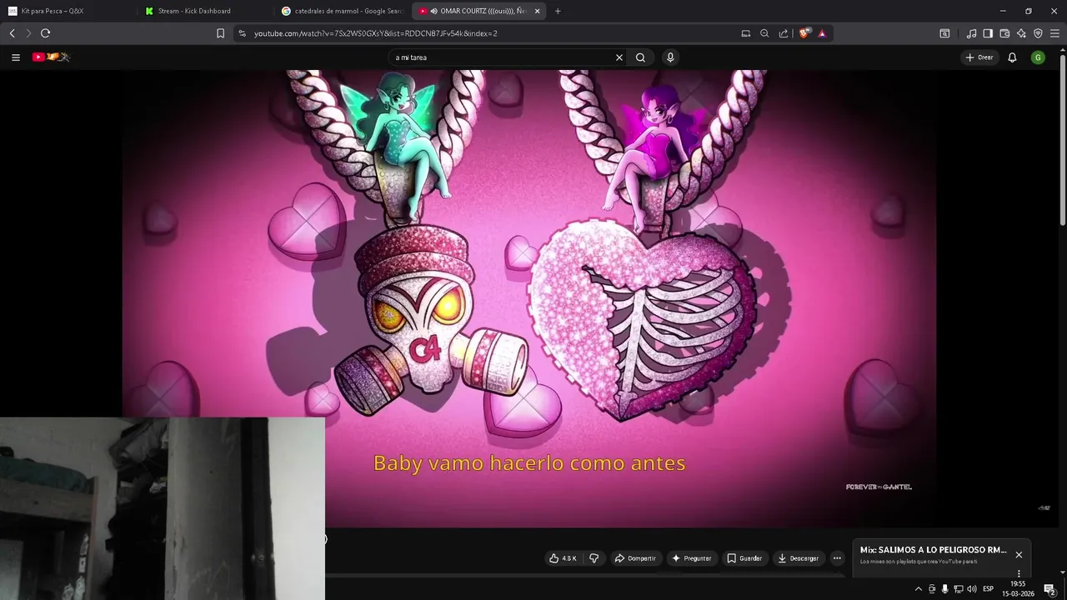The height and width of the screenshot is (600, 1067).
Task: Open the green G account avatar
Action: (1038, 57)
